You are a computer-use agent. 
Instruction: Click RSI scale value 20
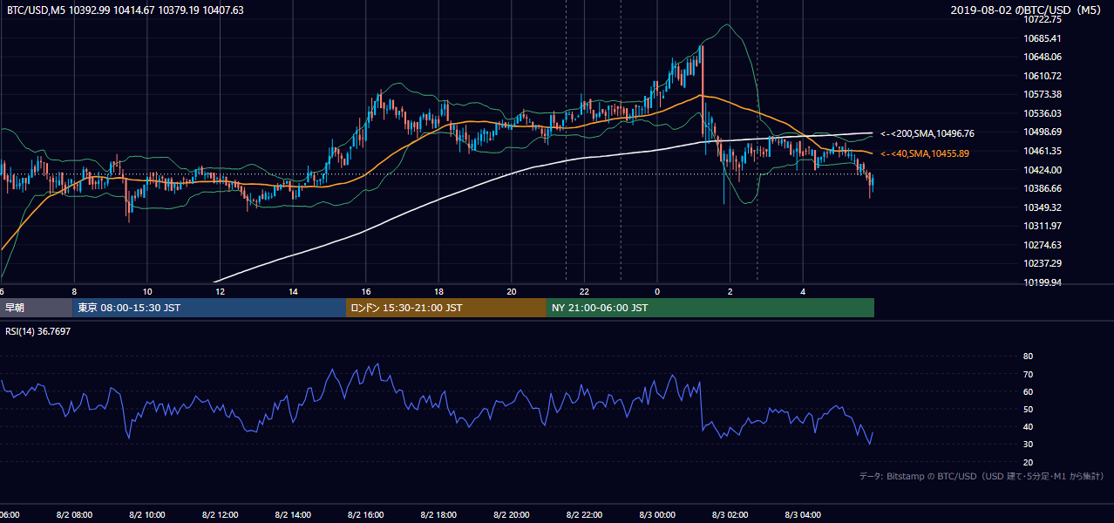click(x=1028, y=462)
